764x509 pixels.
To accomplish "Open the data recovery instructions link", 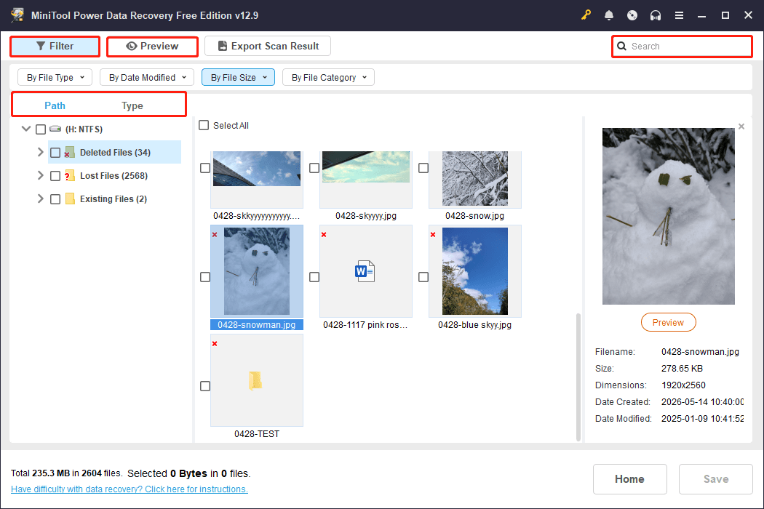I will pos(129,489).
